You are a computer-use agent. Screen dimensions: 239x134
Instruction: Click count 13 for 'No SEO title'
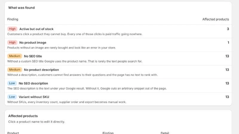(227, 56)
